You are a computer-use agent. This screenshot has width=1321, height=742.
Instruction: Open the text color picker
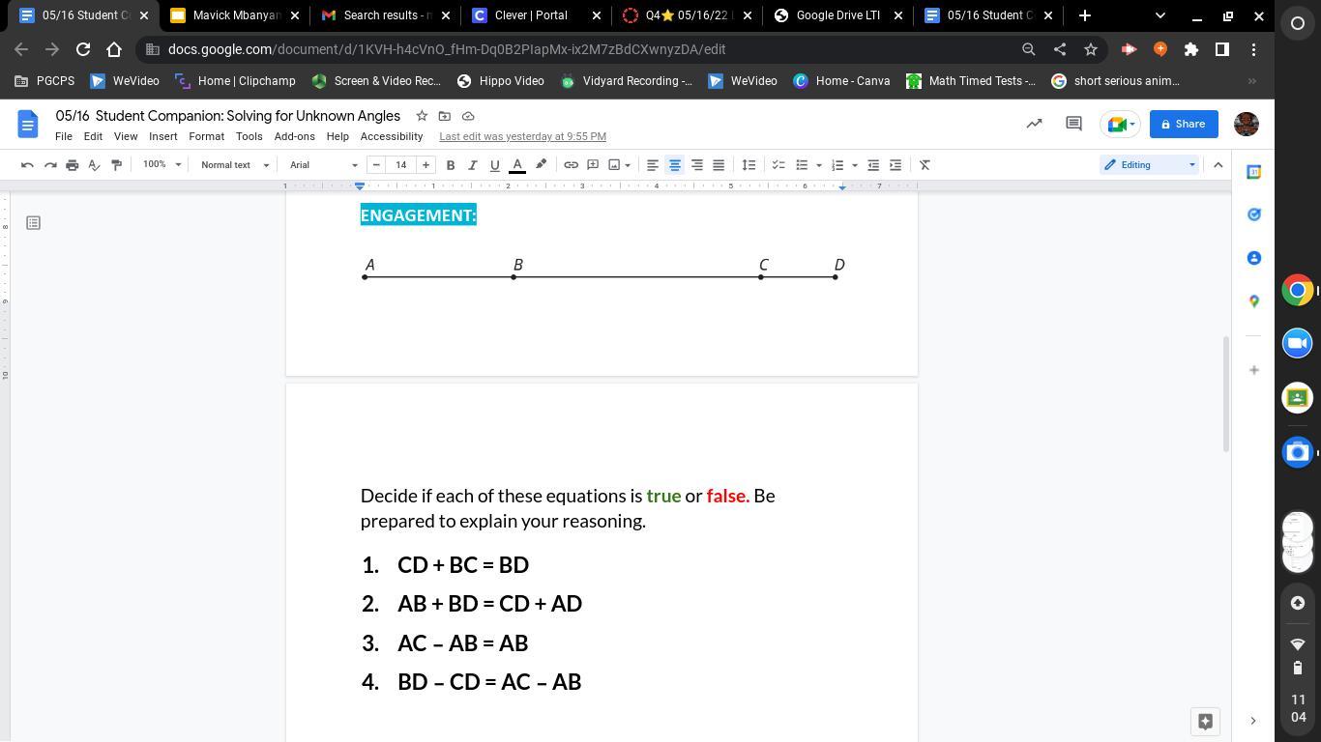point(517,165)
